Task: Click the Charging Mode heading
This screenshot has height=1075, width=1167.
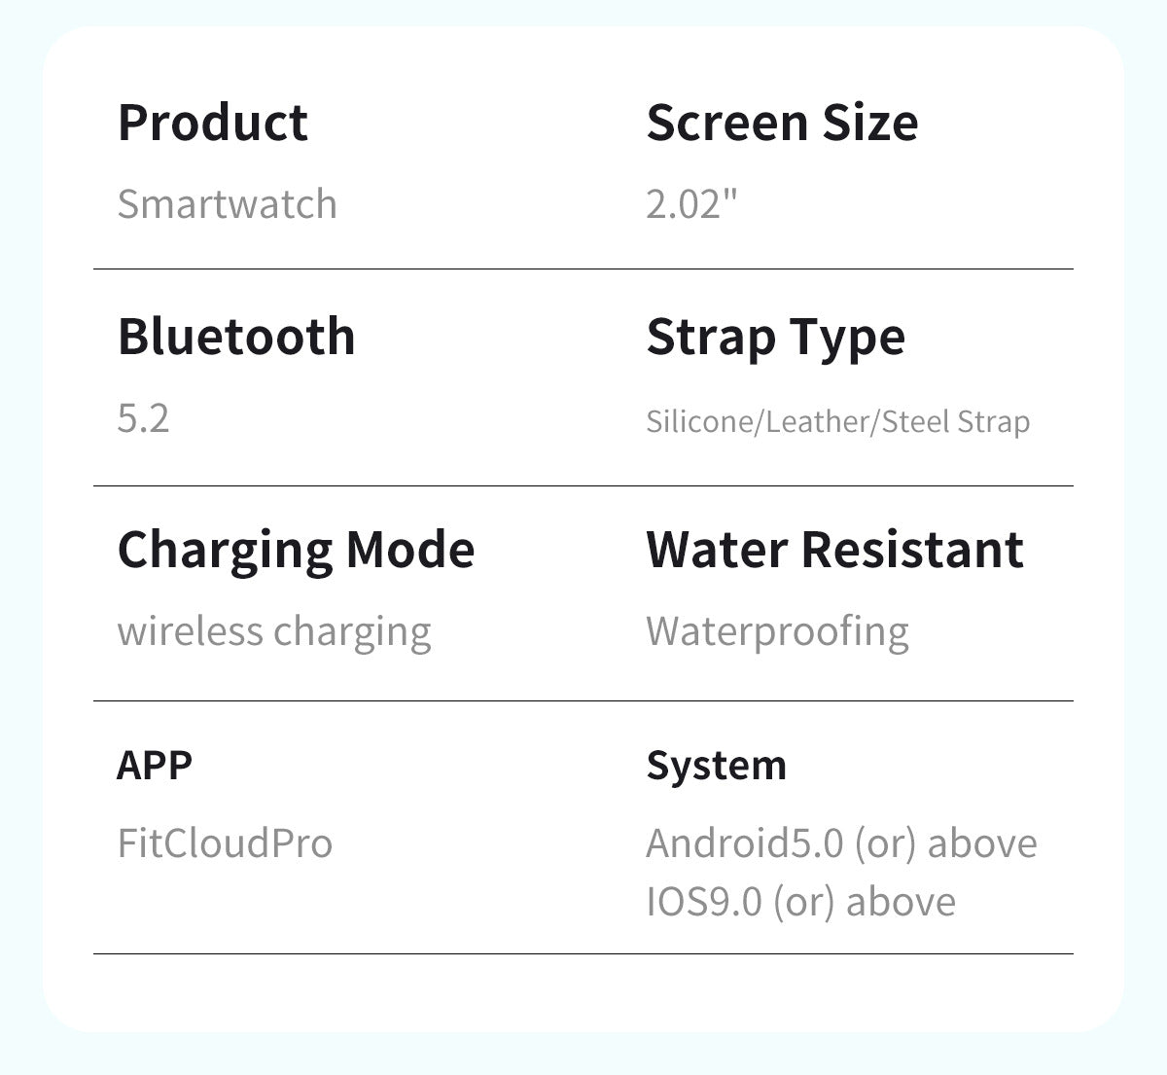Action: pos(296,551)
